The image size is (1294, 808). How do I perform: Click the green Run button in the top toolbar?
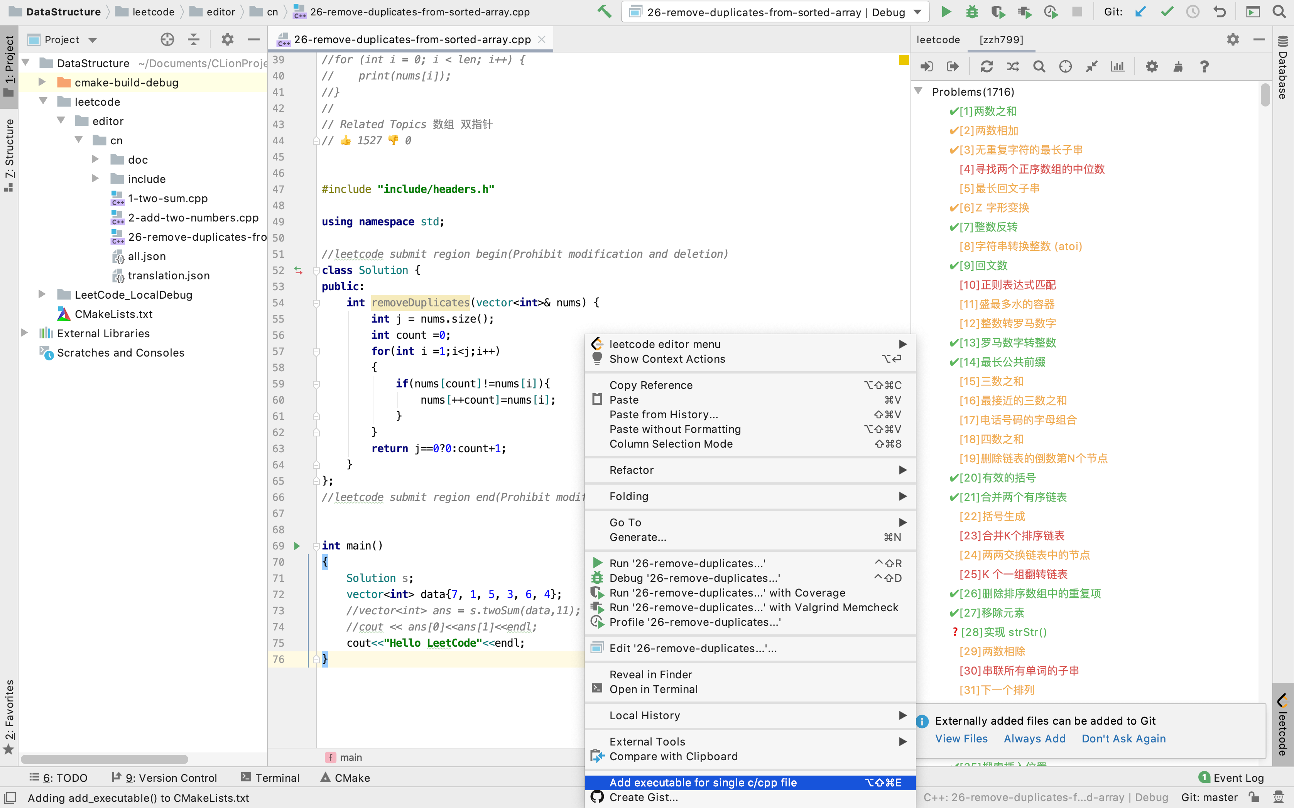(x=946, y=12)
